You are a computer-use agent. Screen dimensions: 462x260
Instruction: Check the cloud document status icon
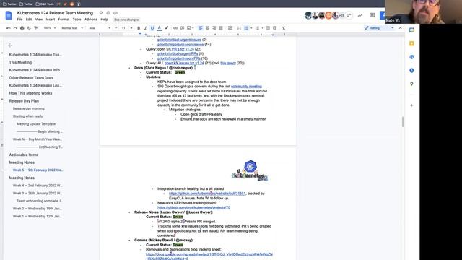click(115, 13)
